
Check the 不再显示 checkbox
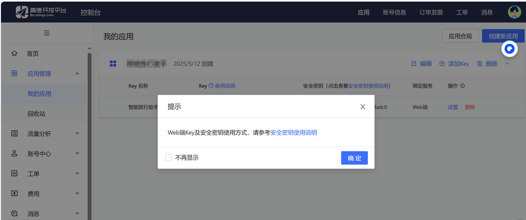coord(168,157)
